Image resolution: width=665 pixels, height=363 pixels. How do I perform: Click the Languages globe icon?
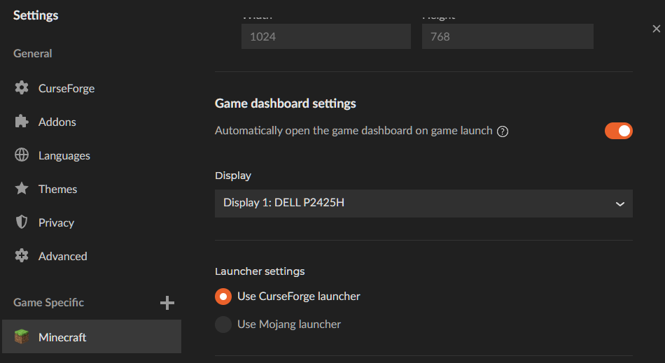[x=22, y=155]
